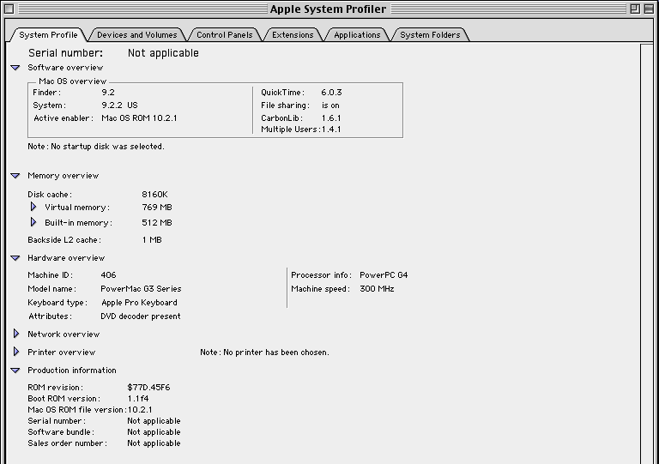Click the 'Printer overview' heading text

click(62, 353)
